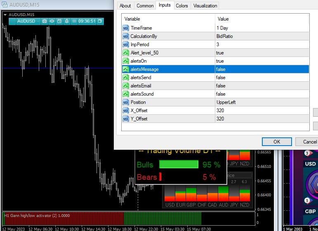
Task: Select the Inputs tab
Action: pos(165,5)
